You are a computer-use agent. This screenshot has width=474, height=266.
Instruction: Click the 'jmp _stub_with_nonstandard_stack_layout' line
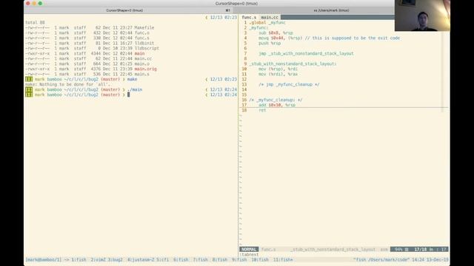(306, 53)
